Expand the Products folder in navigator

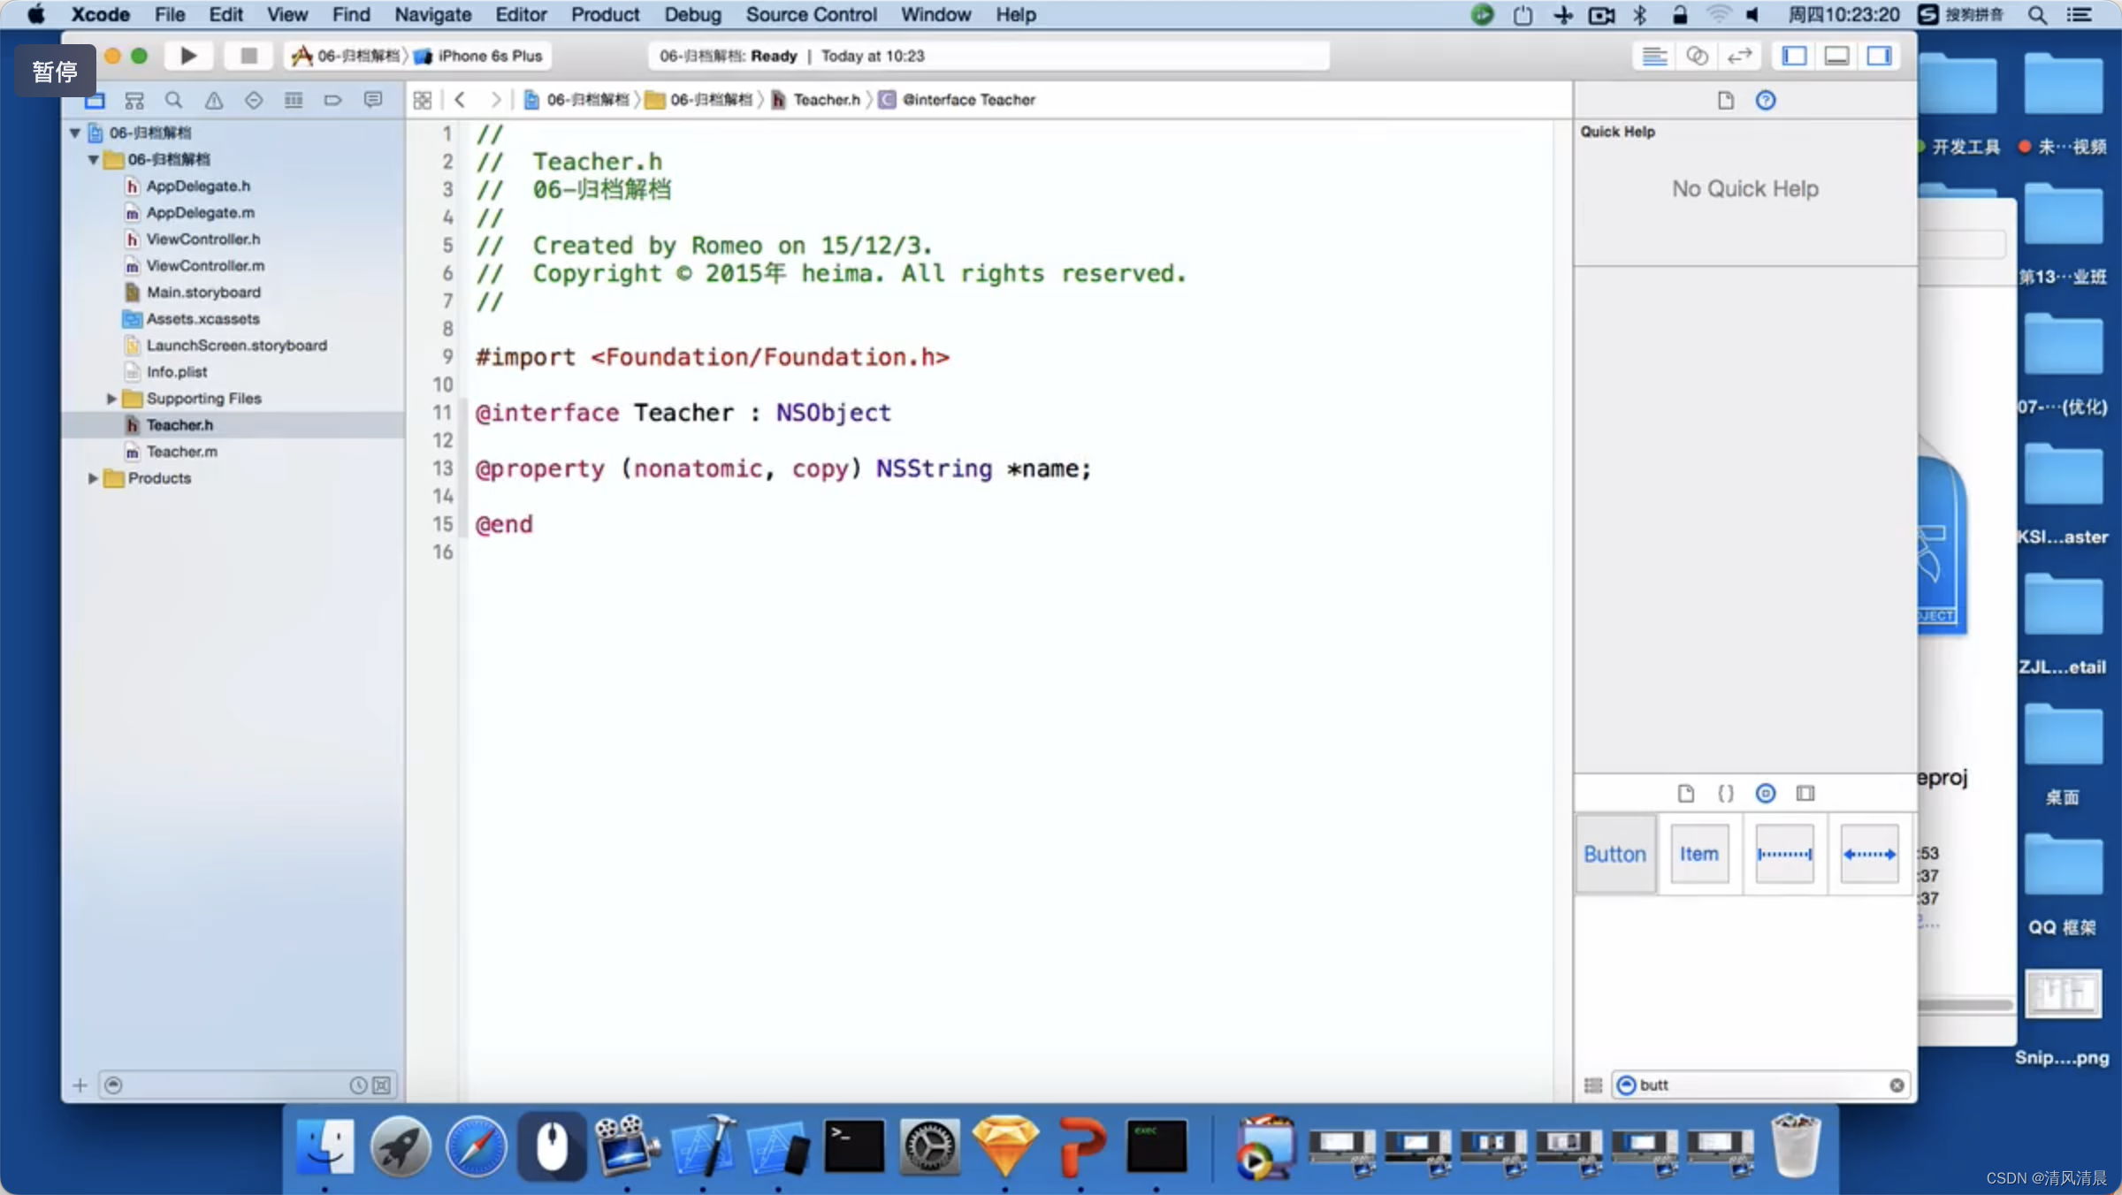point(93,478)
